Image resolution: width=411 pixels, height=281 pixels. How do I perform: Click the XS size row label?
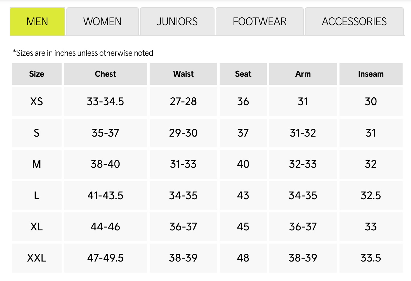(37, 102)
